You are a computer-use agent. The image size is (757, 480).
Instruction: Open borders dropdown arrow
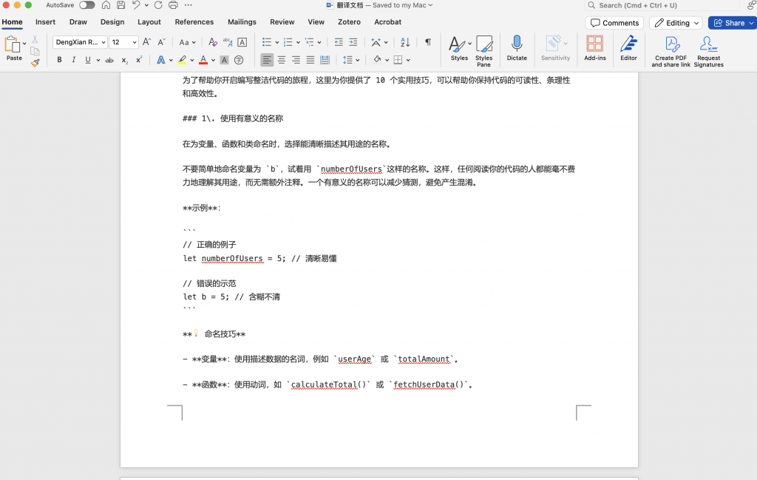click(408, 60)
